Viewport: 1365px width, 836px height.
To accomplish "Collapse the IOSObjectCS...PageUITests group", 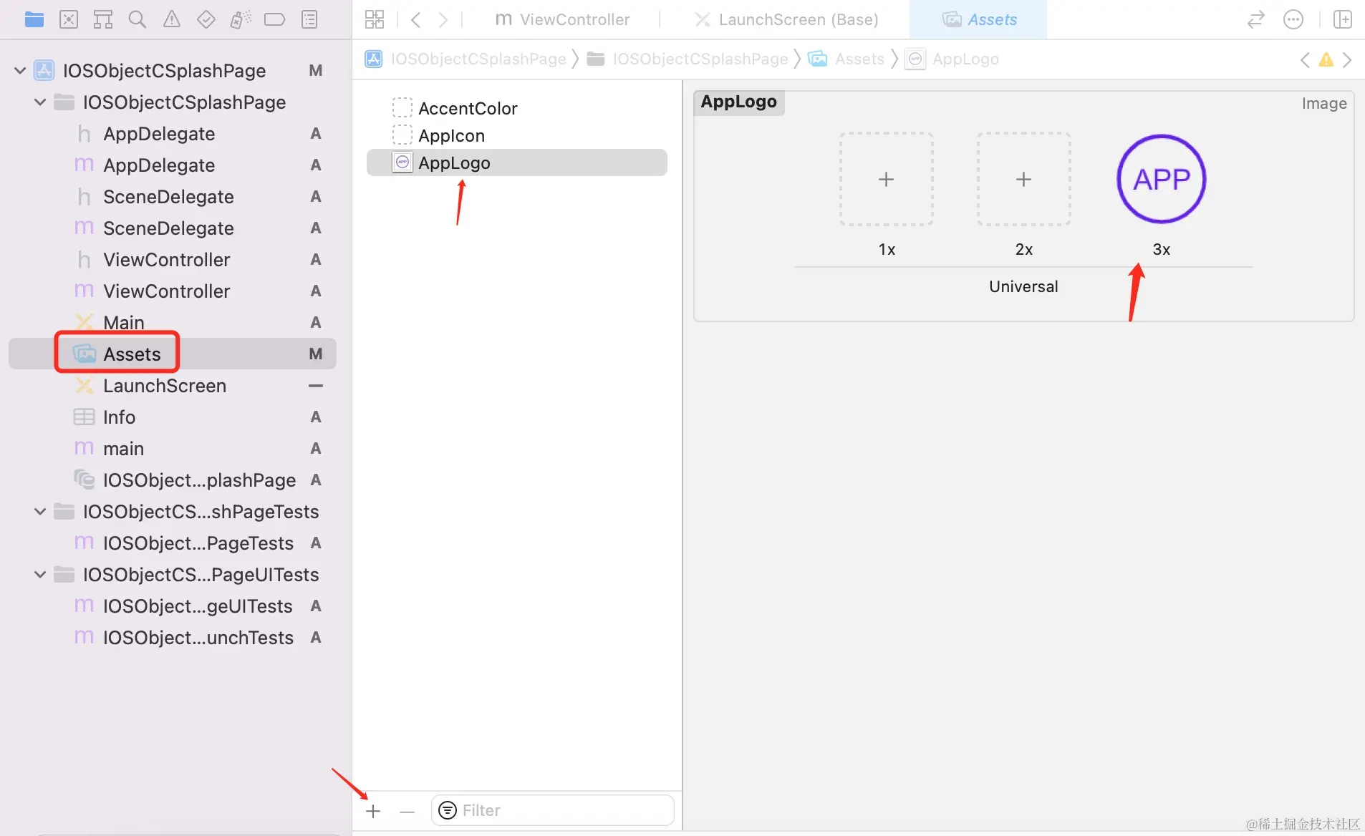I will 40,574.
